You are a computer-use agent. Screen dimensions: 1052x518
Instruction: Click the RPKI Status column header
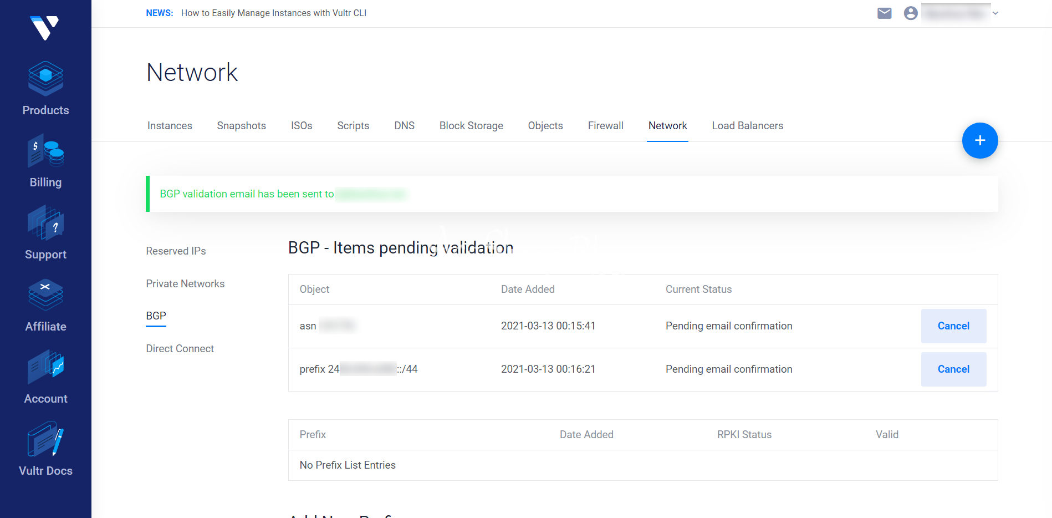point(744,435)
